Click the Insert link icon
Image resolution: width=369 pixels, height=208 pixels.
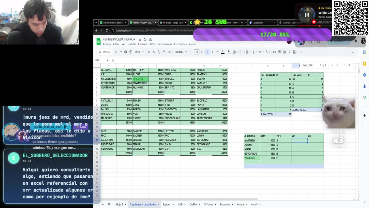[x=274, y=52]
